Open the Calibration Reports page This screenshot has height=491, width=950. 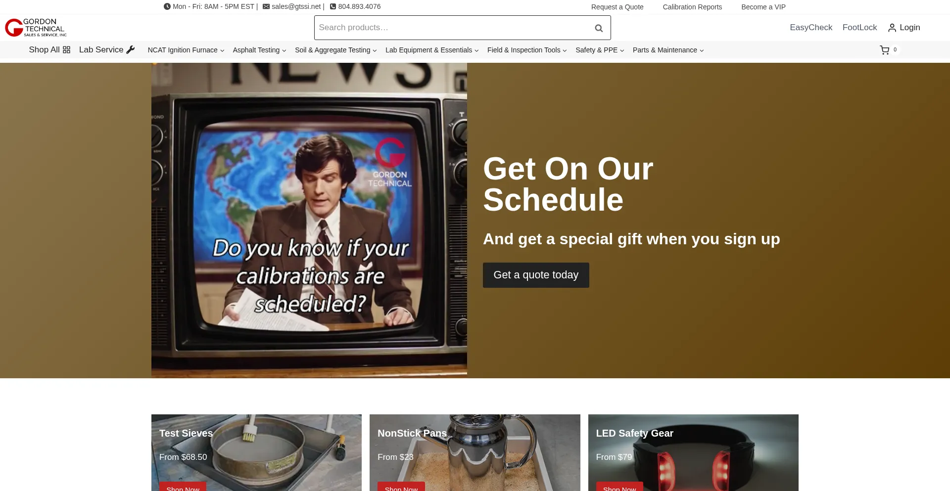692,7
